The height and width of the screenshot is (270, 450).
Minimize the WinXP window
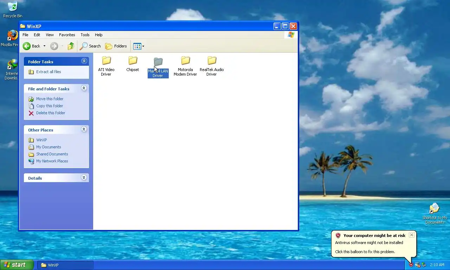tap(277, 26)
